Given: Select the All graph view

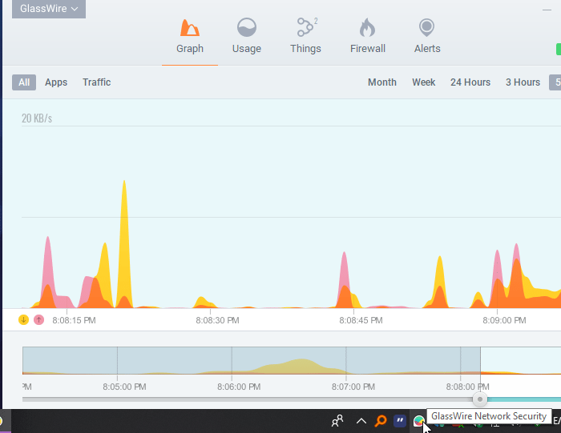Looking at the screenshot, I should pos(24,82).
